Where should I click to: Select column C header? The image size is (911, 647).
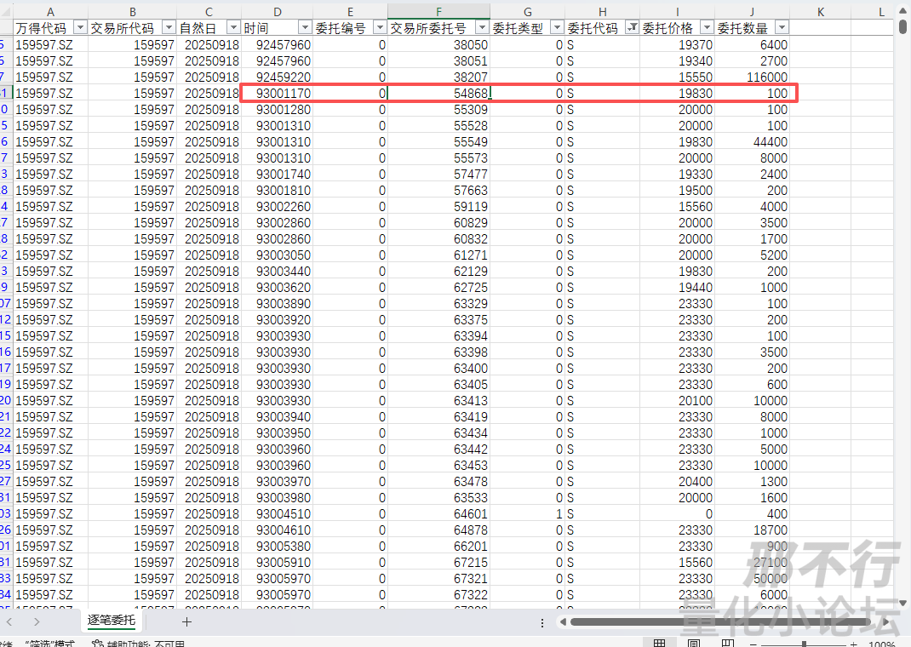(209, 12)
